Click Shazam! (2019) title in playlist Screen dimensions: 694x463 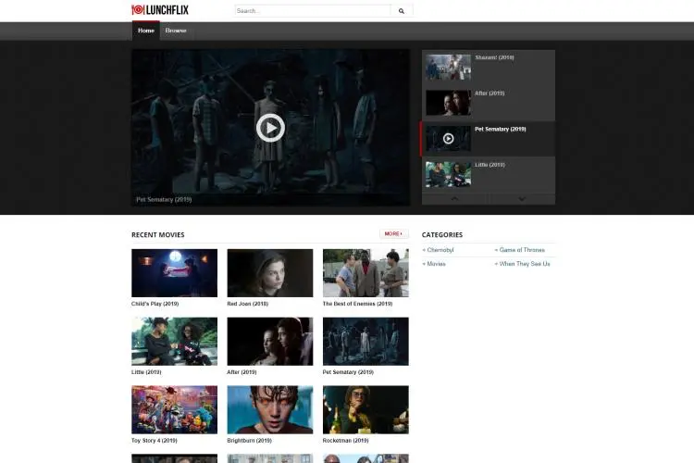click(494, 57)
